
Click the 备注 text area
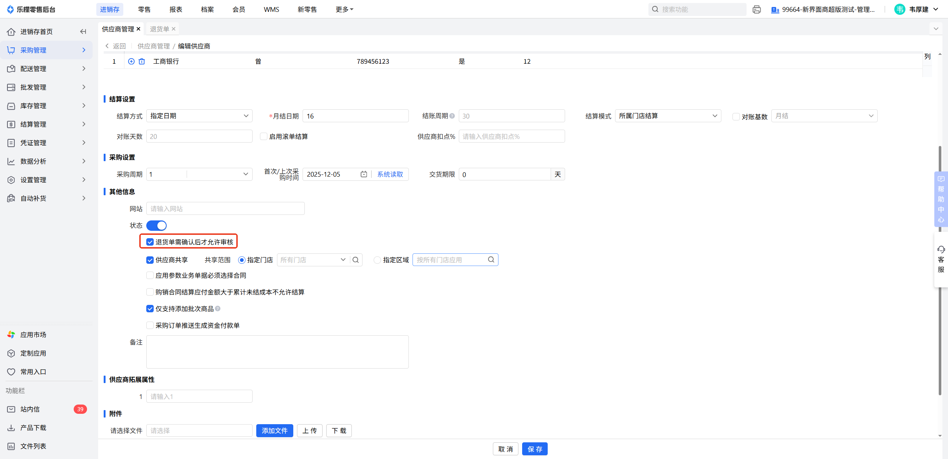pos(277,352)
